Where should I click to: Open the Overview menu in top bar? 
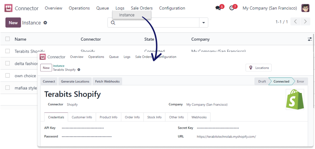tap(53, 8)
